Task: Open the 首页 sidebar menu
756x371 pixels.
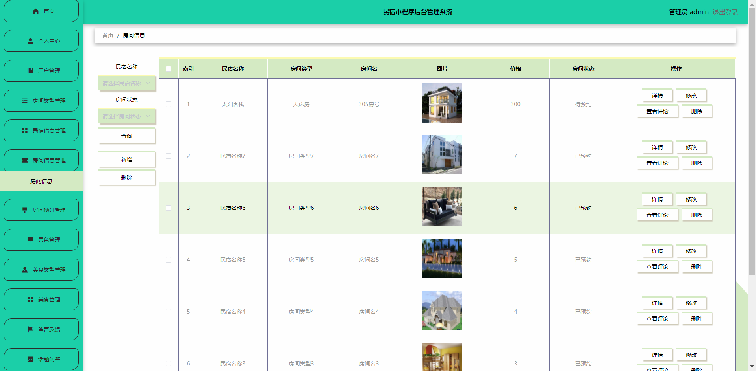Action: pyautogui.click(x=41, y=11)
